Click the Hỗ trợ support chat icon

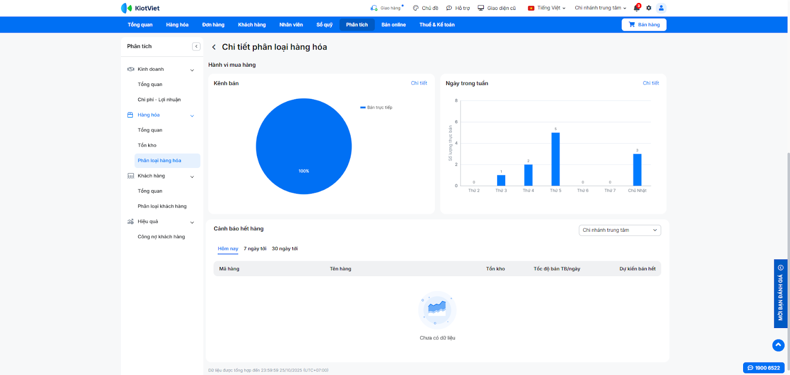449,8
